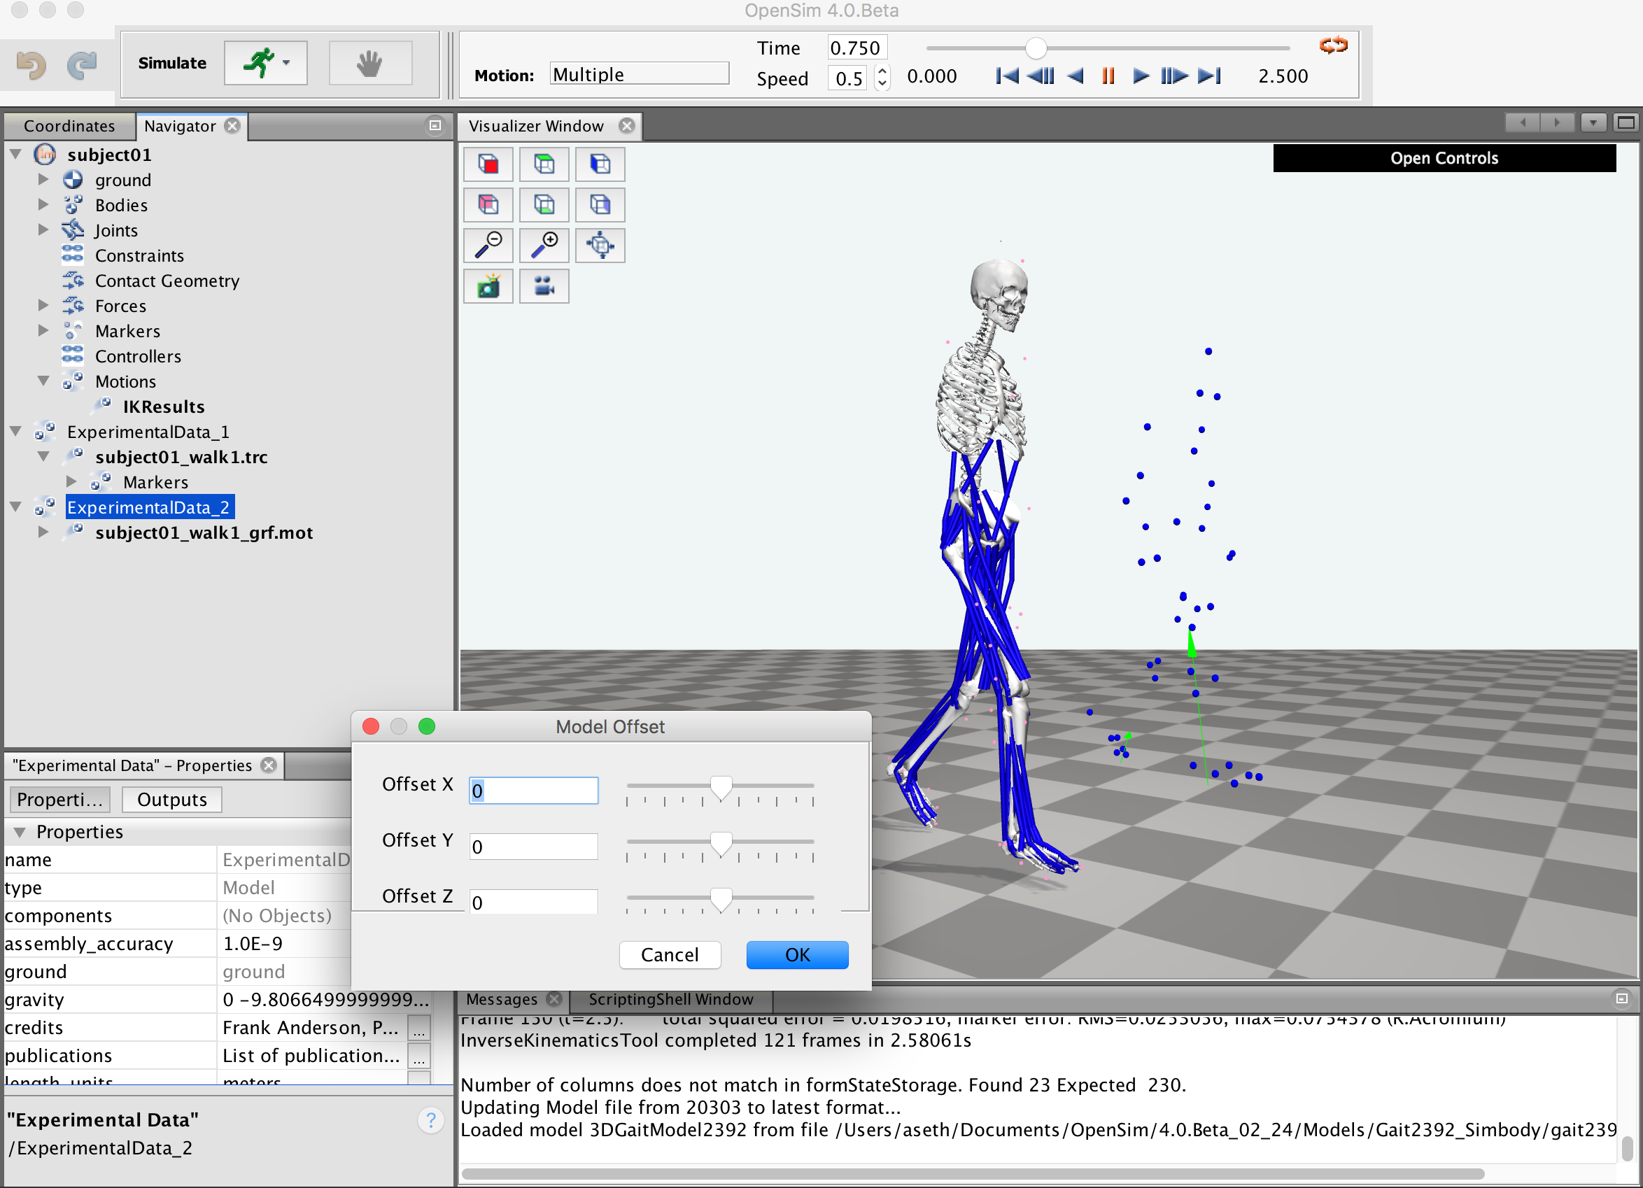This screenshot has width=1643, height=1188.
Task: Activate the hand pan tool
Action: [370, 63]
